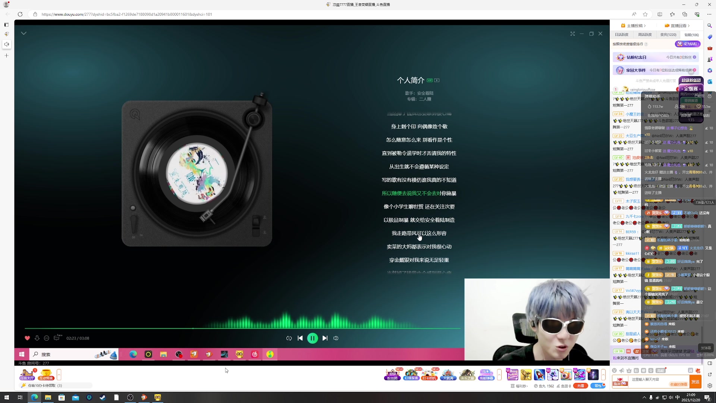
Task: Switch to the 日活跃度 tab
Action: click(x=622, y=35)
